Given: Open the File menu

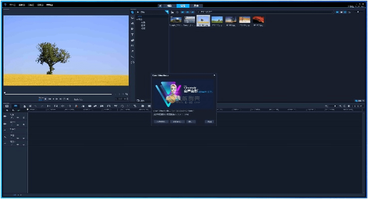Looking at the screenshot, I should pyautogui.click(x=12, y=4).
